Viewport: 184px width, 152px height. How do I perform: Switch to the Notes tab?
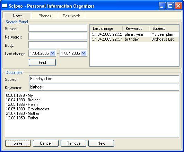point(18,16)
